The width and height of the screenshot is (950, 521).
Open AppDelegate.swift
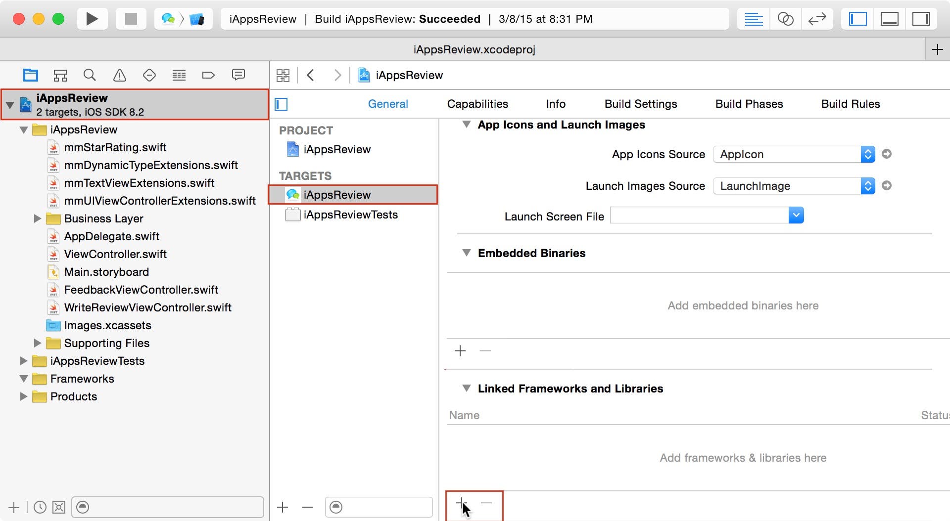pyautogui.click(x=111, y=236)
